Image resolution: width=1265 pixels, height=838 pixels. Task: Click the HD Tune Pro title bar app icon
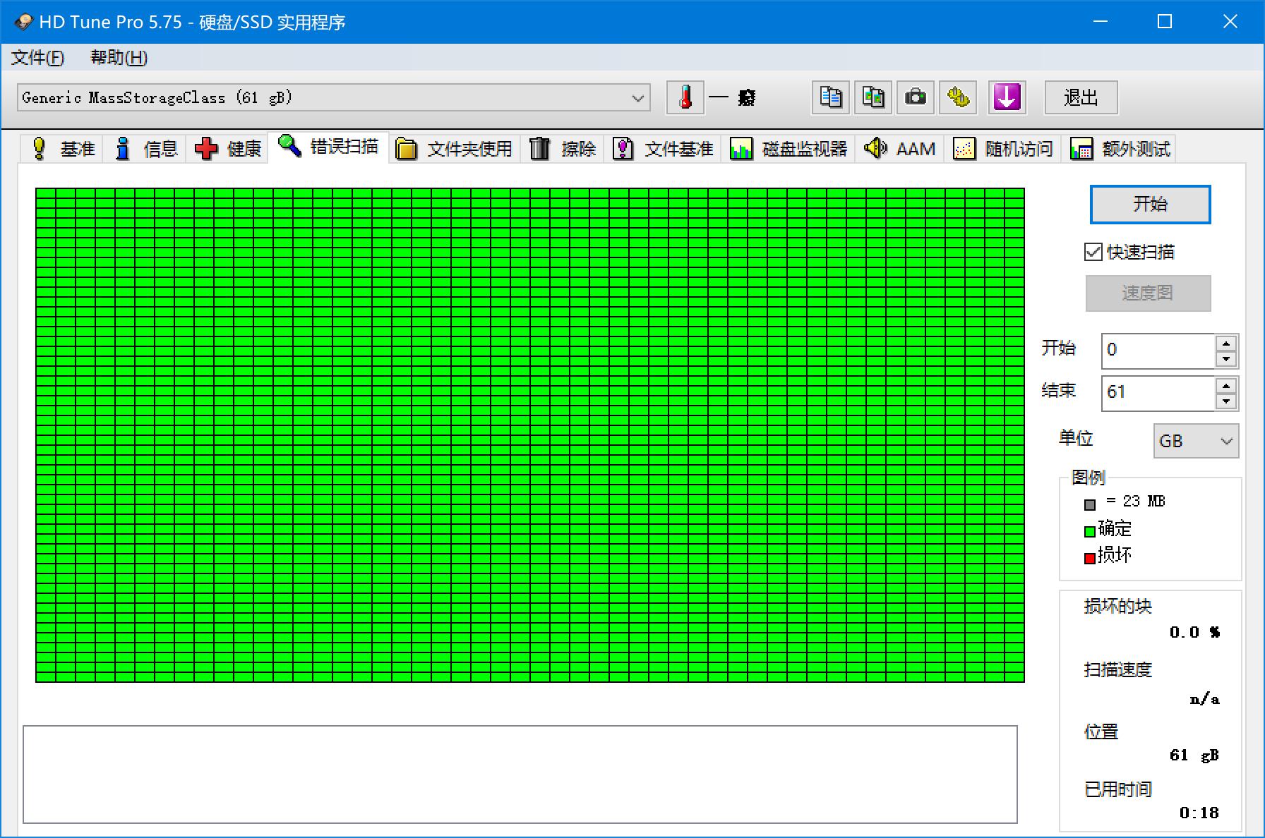23,22
